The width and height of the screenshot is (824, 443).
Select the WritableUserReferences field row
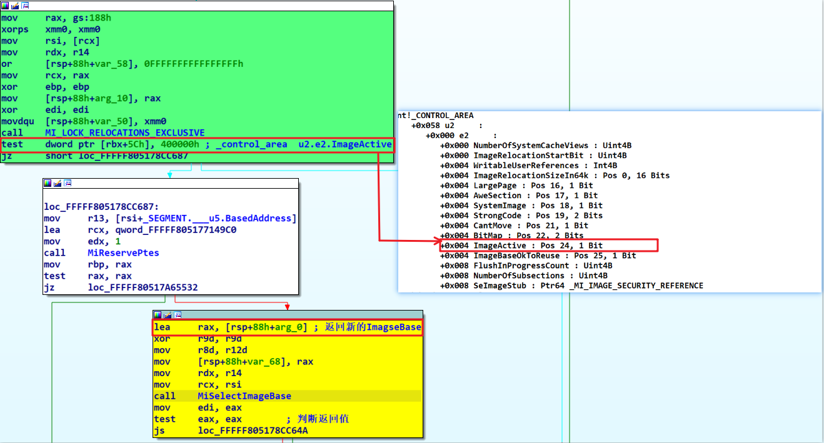pyautogui.click(x=528, y=166)
